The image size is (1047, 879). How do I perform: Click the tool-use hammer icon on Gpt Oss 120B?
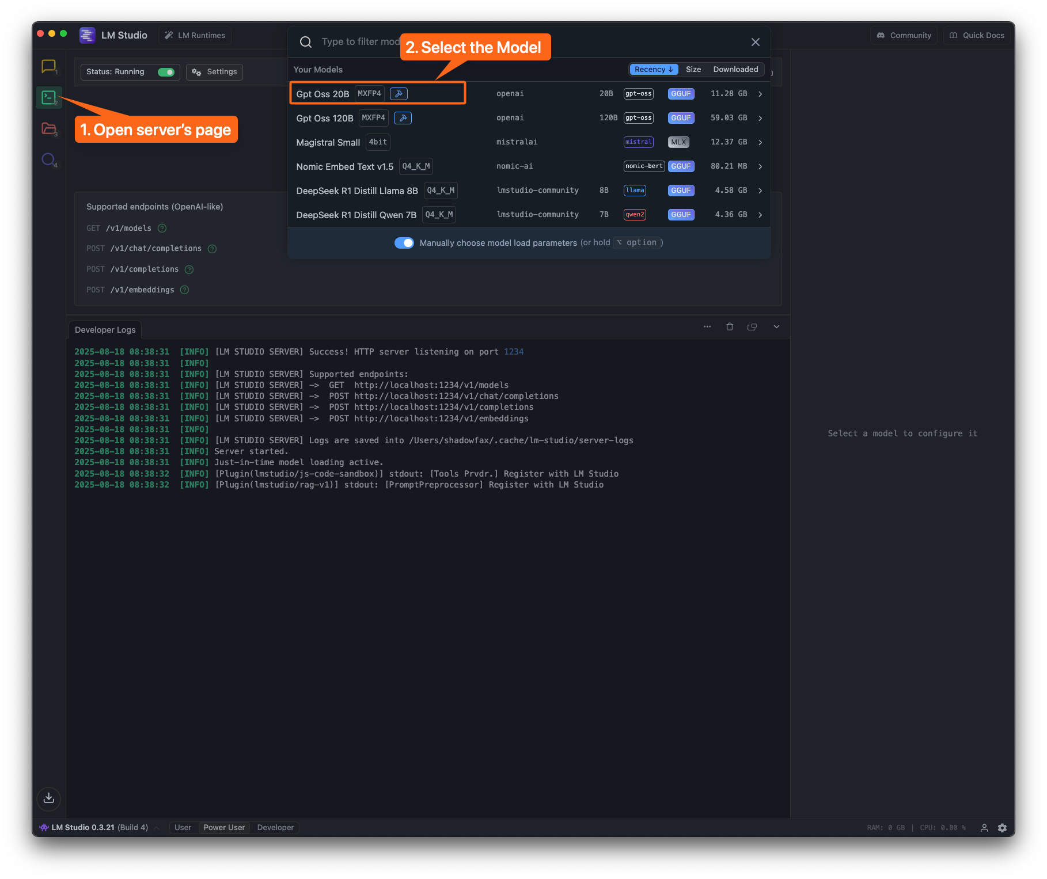click(x=403, y=118)
